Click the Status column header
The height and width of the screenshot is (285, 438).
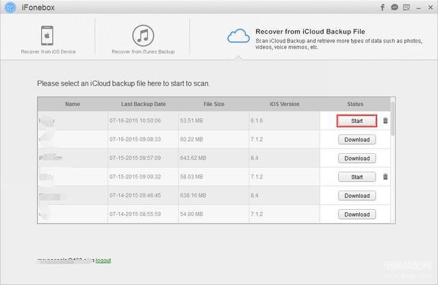click(x=355, y=104)
